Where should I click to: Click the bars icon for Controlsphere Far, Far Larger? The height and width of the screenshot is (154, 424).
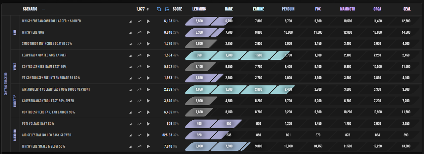131,112
